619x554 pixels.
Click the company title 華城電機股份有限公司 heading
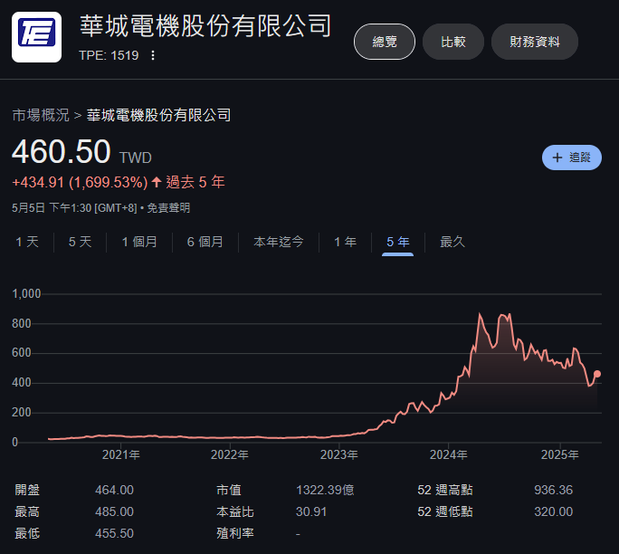(x=205, y=26)
